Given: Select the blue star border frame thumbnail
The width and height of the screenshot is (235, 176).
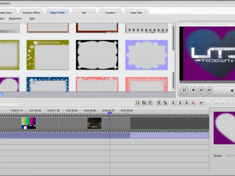Looking at the screenshot, I should pyautogui.click(x=48, y=84).
